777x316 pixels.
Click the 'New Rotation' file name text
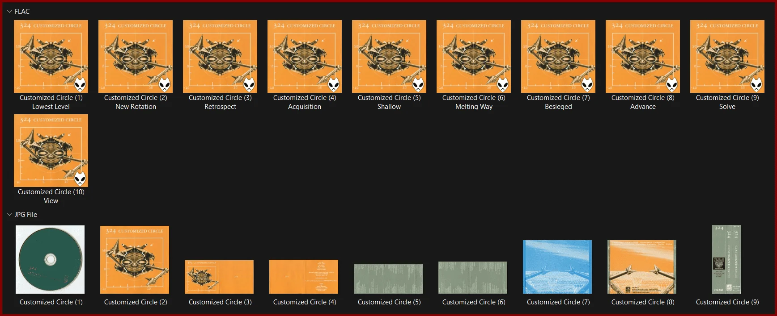[136, 107]
